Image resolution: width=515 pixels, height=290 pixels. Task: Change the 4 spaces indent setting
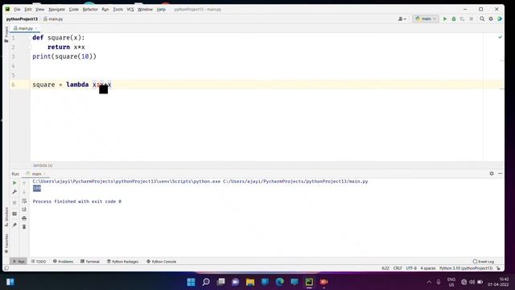pyautogui.click(x=427, y=268)
